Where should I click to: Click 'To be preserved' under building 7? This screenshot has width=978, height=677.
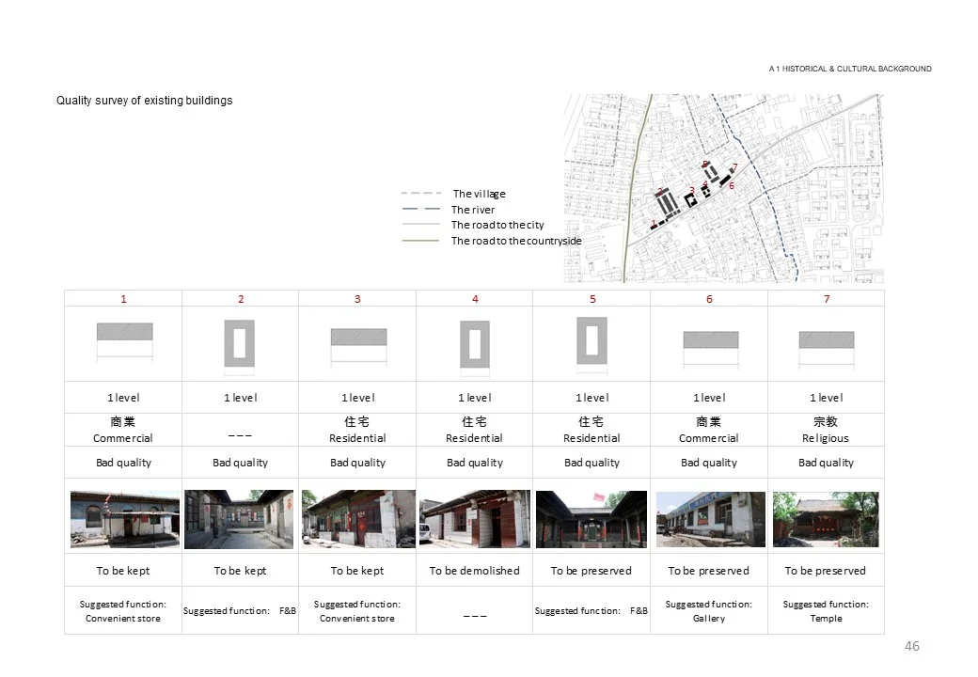[x=826, y=571]
